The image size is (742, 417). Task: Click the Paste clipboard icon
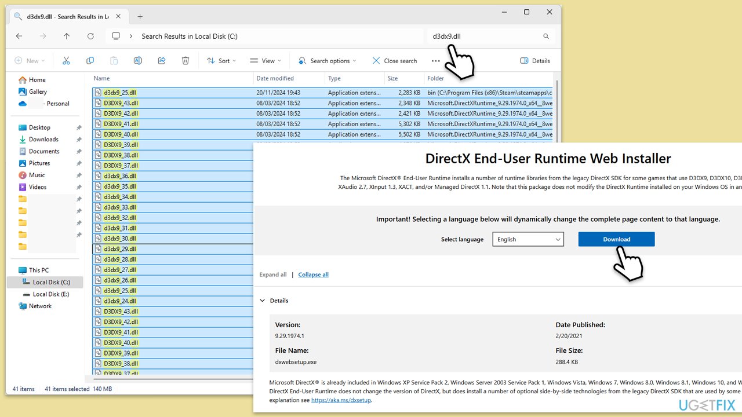[x=114, y=61]
